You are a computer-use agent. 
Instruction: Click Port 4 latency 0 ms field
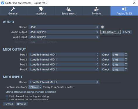(x=118, y=69)
